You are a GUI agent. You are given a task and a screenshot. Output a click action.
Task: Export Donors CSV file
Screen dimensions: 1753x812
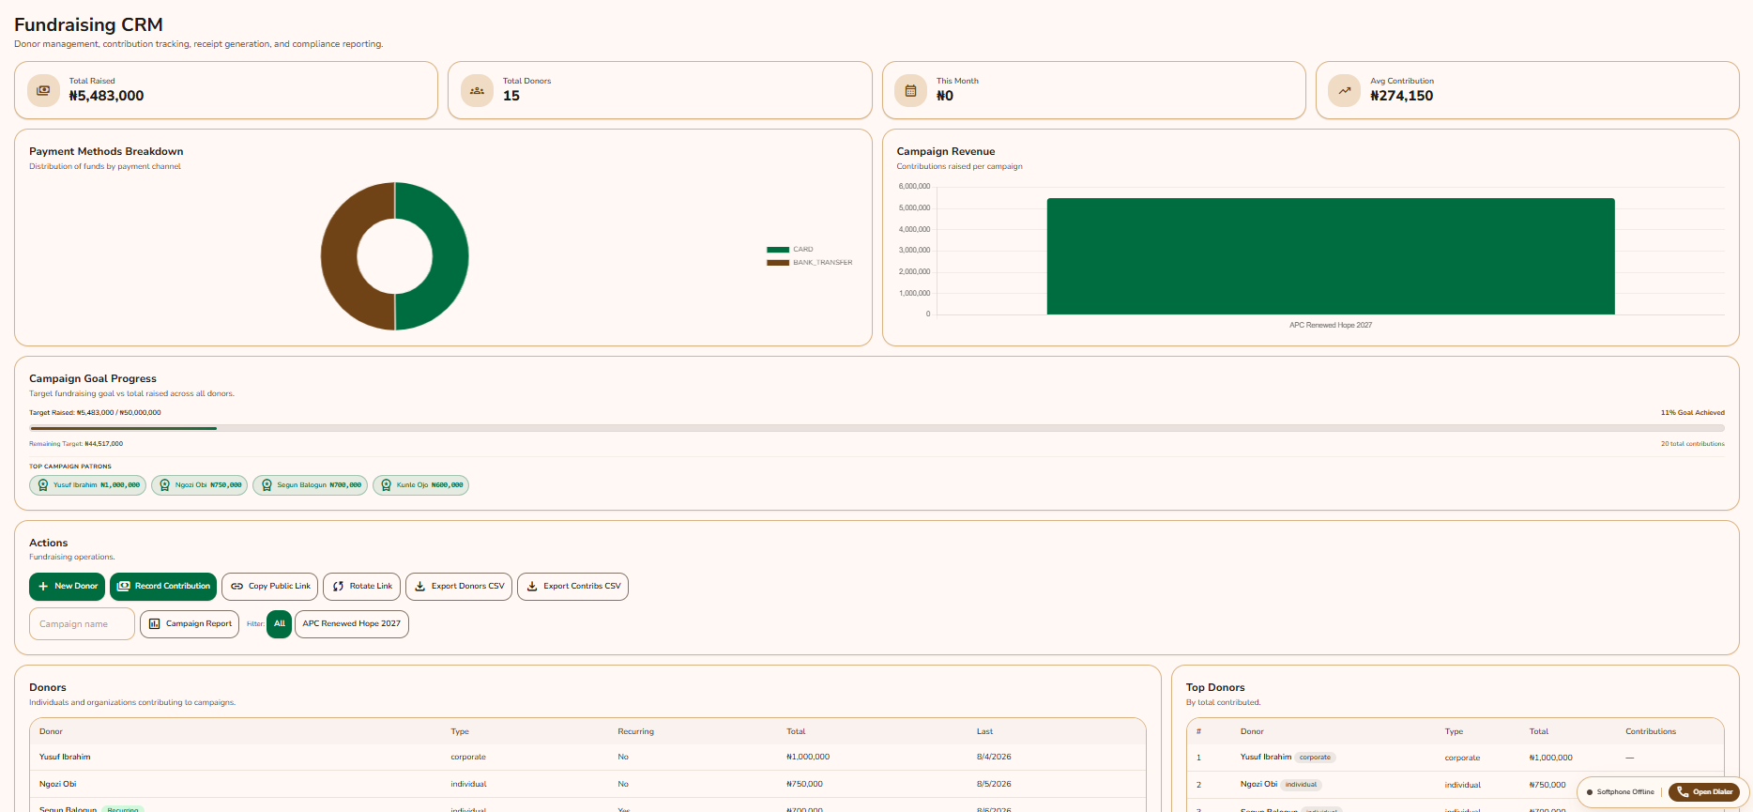pyautogui.click(x=459, y=587)
